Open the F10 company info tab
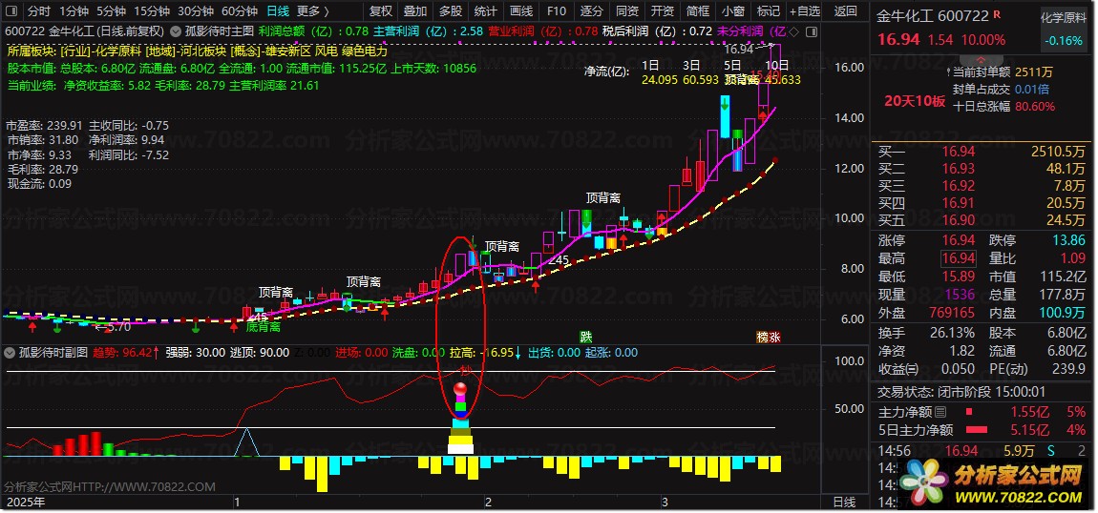Viewport: 1098px width, 513px height. (557, 11)
